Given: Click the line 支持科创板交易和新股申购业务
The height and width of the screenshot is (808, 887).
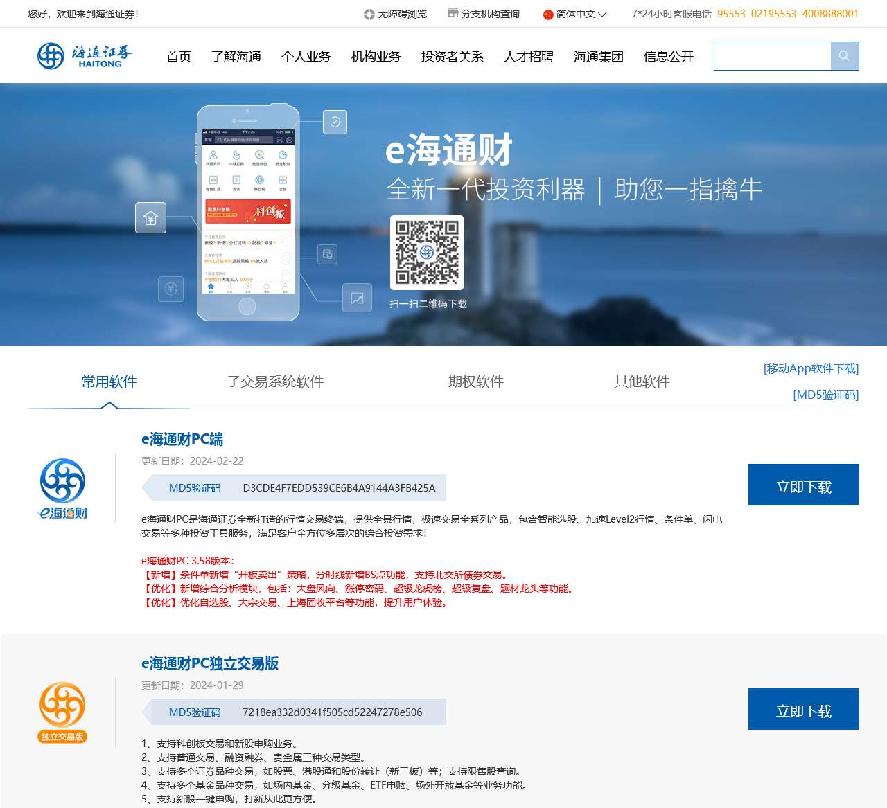Looking at the screenshot, I should (x=220, y=744).
